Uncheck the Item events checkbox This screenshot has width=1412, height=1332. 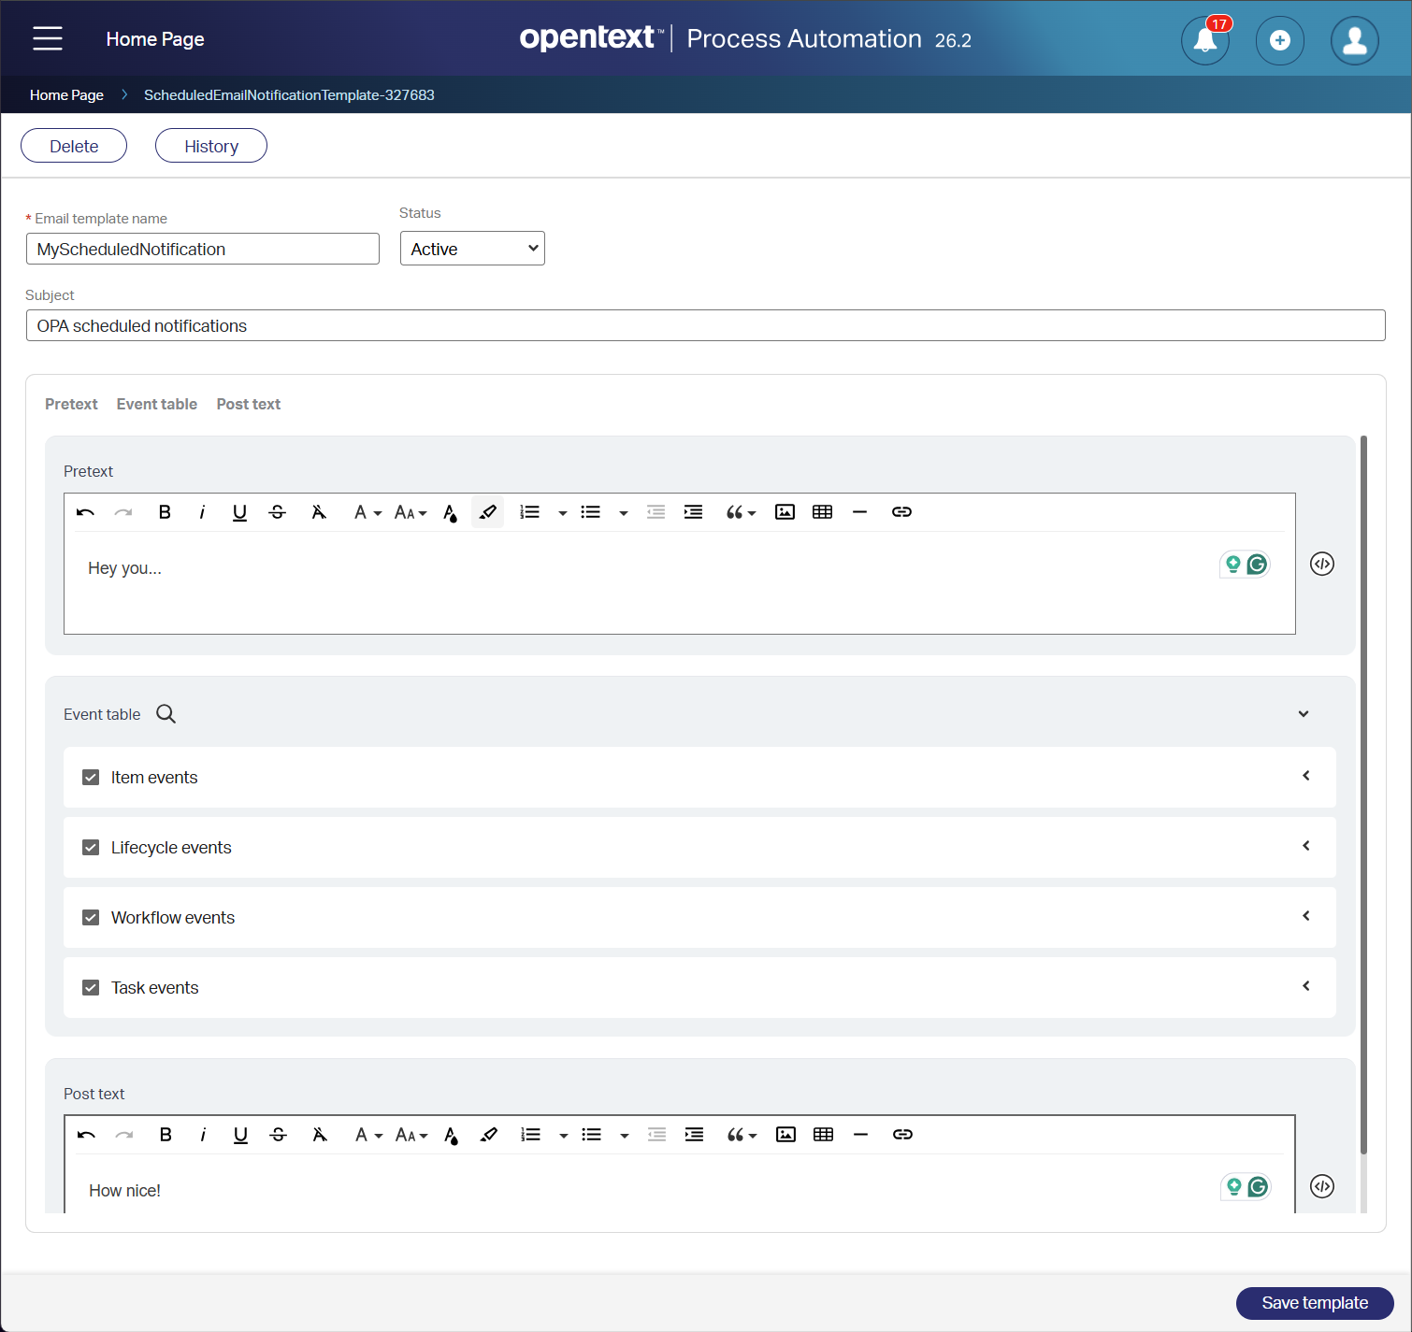pyautogui.click(x=91, y=778)
